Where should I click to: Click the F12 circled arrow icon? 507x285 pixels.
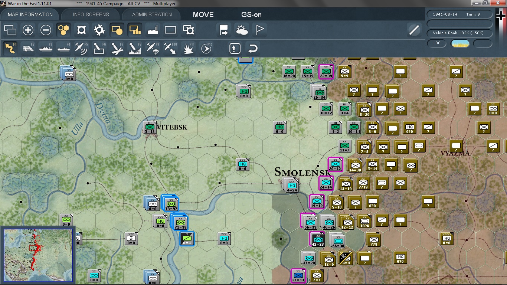tap(206, 48)
